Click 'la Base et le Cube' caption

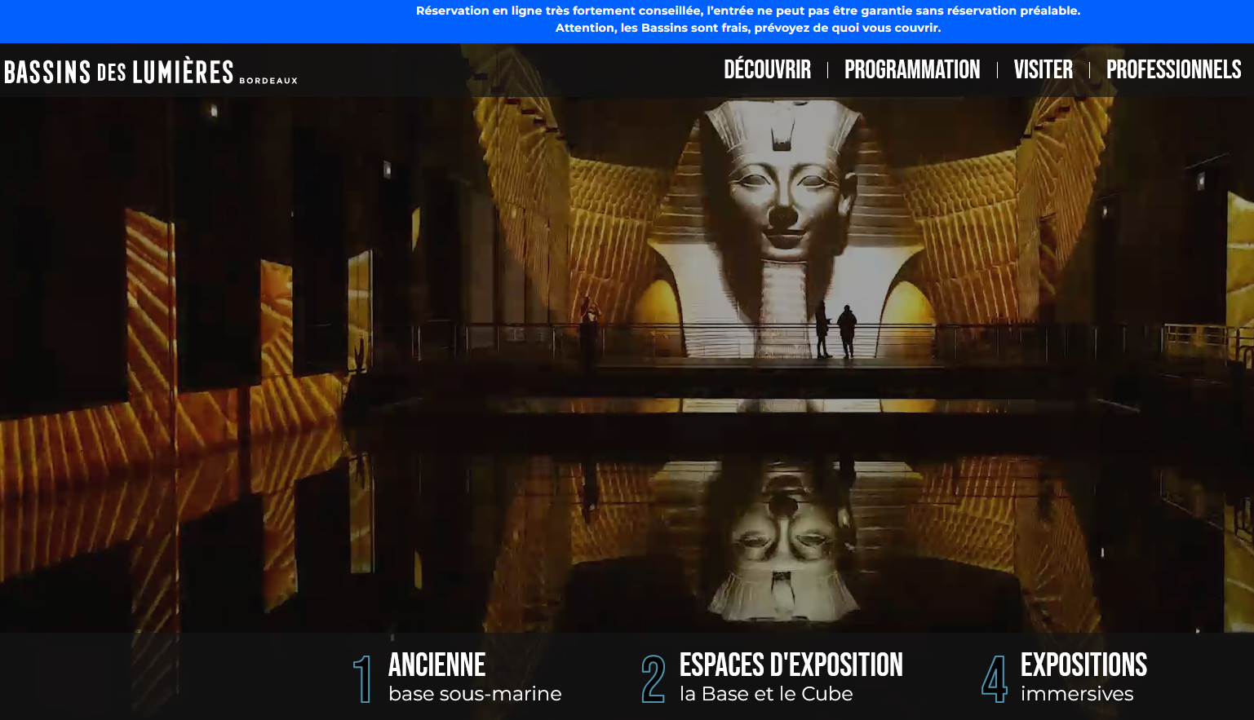pos(766,694)
